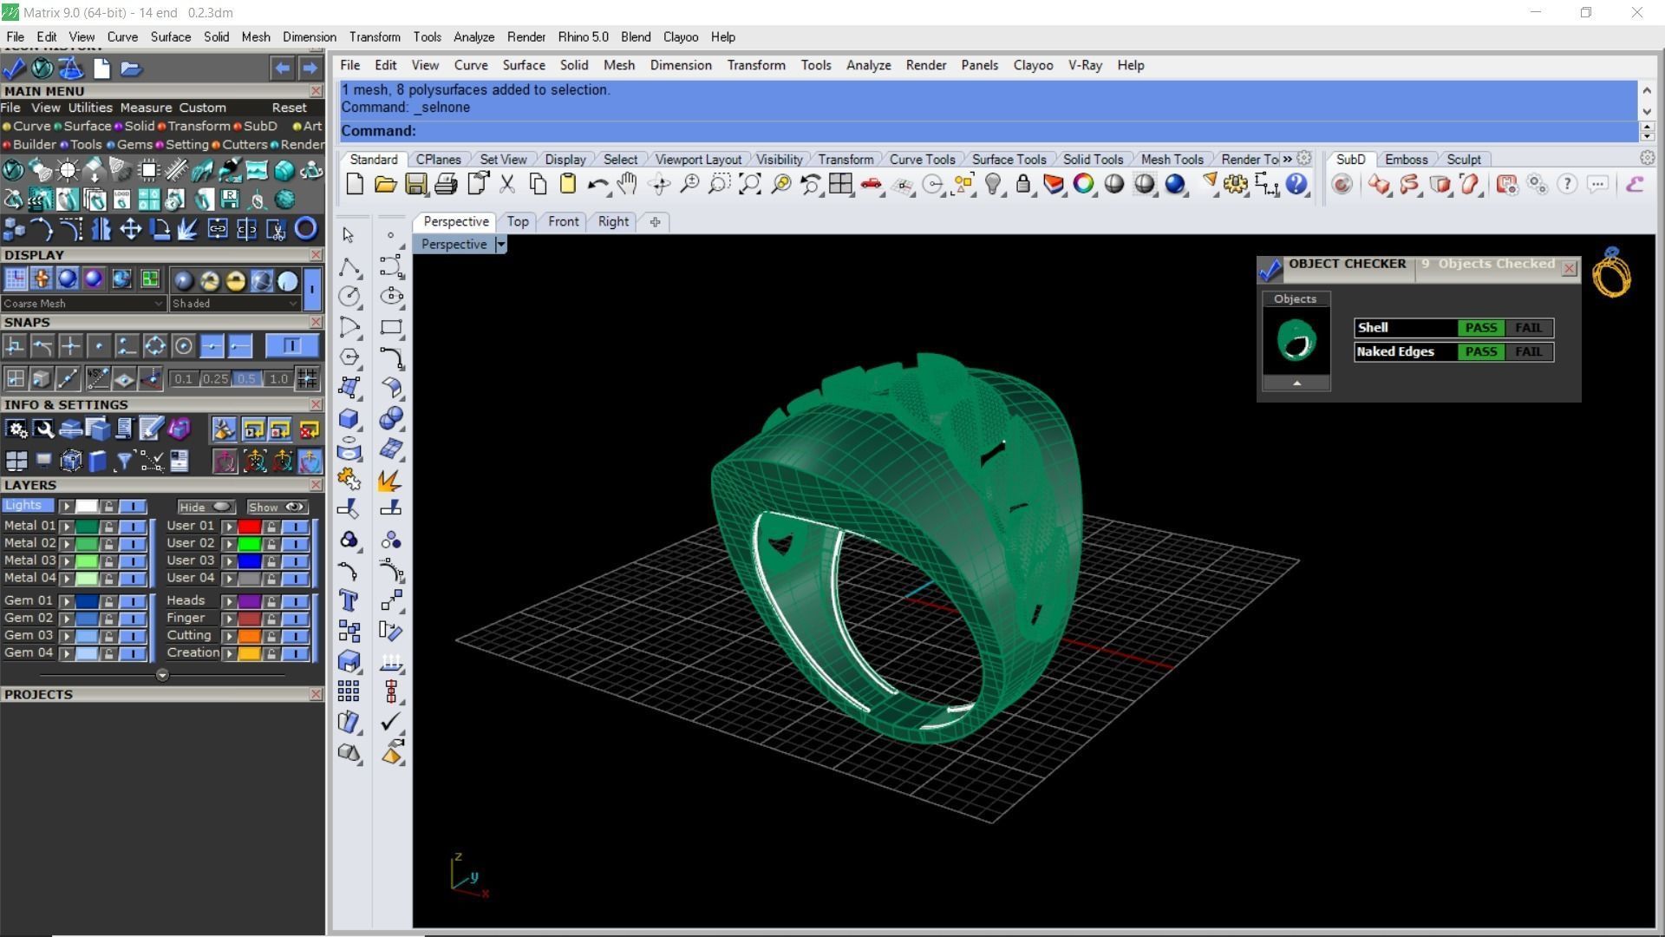Open the Perspective viewport menu arrow
This screenshot has height=937, width=1665.
coord(500,245)
